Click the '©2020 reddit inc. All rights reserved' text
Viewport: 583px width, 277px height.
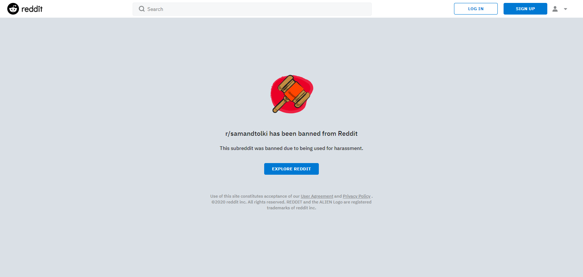pos(249,202)
